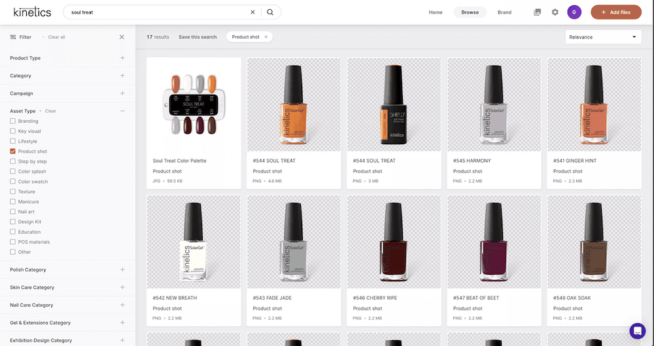Open the #542 NEW BREATH white bottle
Viewport: 654px width, 346px height.
[x=194, y=242]
